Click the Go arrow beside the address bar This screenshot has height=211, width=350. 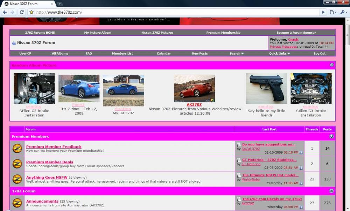point(323,12)
